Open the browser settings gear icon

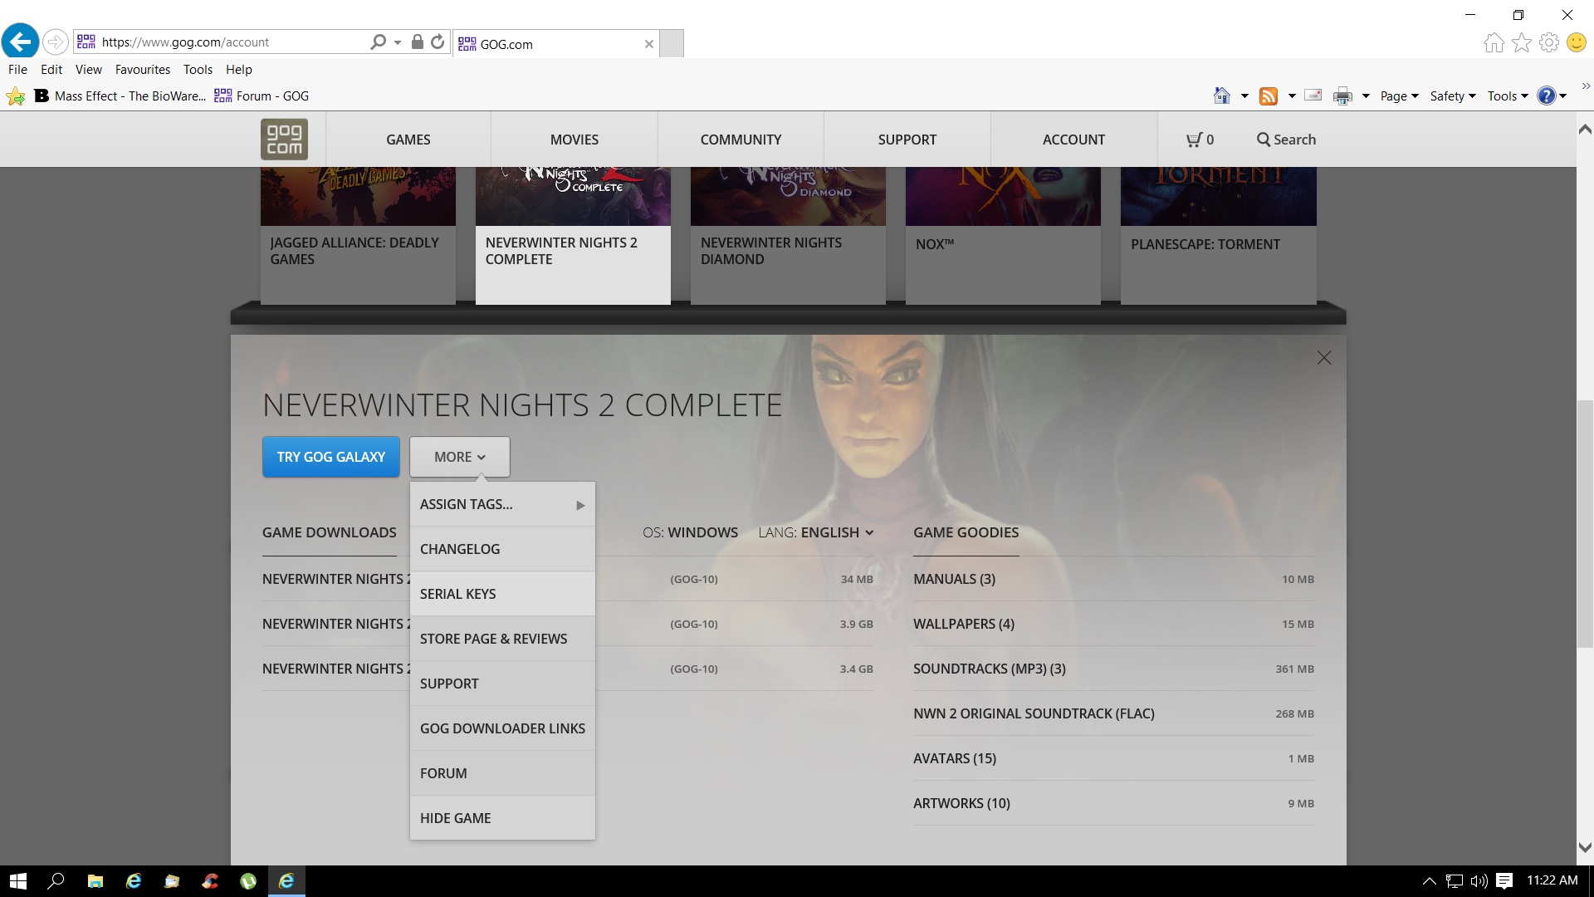(1549, 42)
